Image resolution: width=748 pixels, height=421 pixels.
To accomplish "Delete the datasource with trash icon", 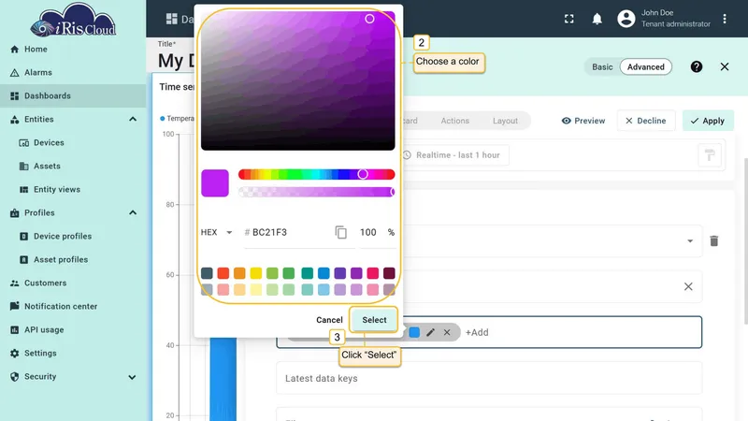I will (x=713, y=241).
